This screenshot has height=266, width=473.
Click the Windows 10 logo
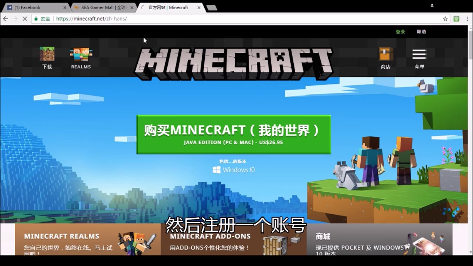234,170
